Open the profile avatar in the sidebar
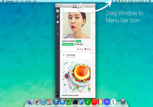The height and width of the screenshot is (107, 153). (x=58, y=11)
